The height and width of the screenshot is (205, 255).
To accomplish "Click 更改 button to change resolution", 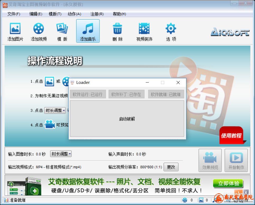I will pos(171,167).
